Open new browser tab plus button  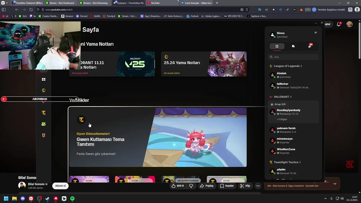pos(217,3)
